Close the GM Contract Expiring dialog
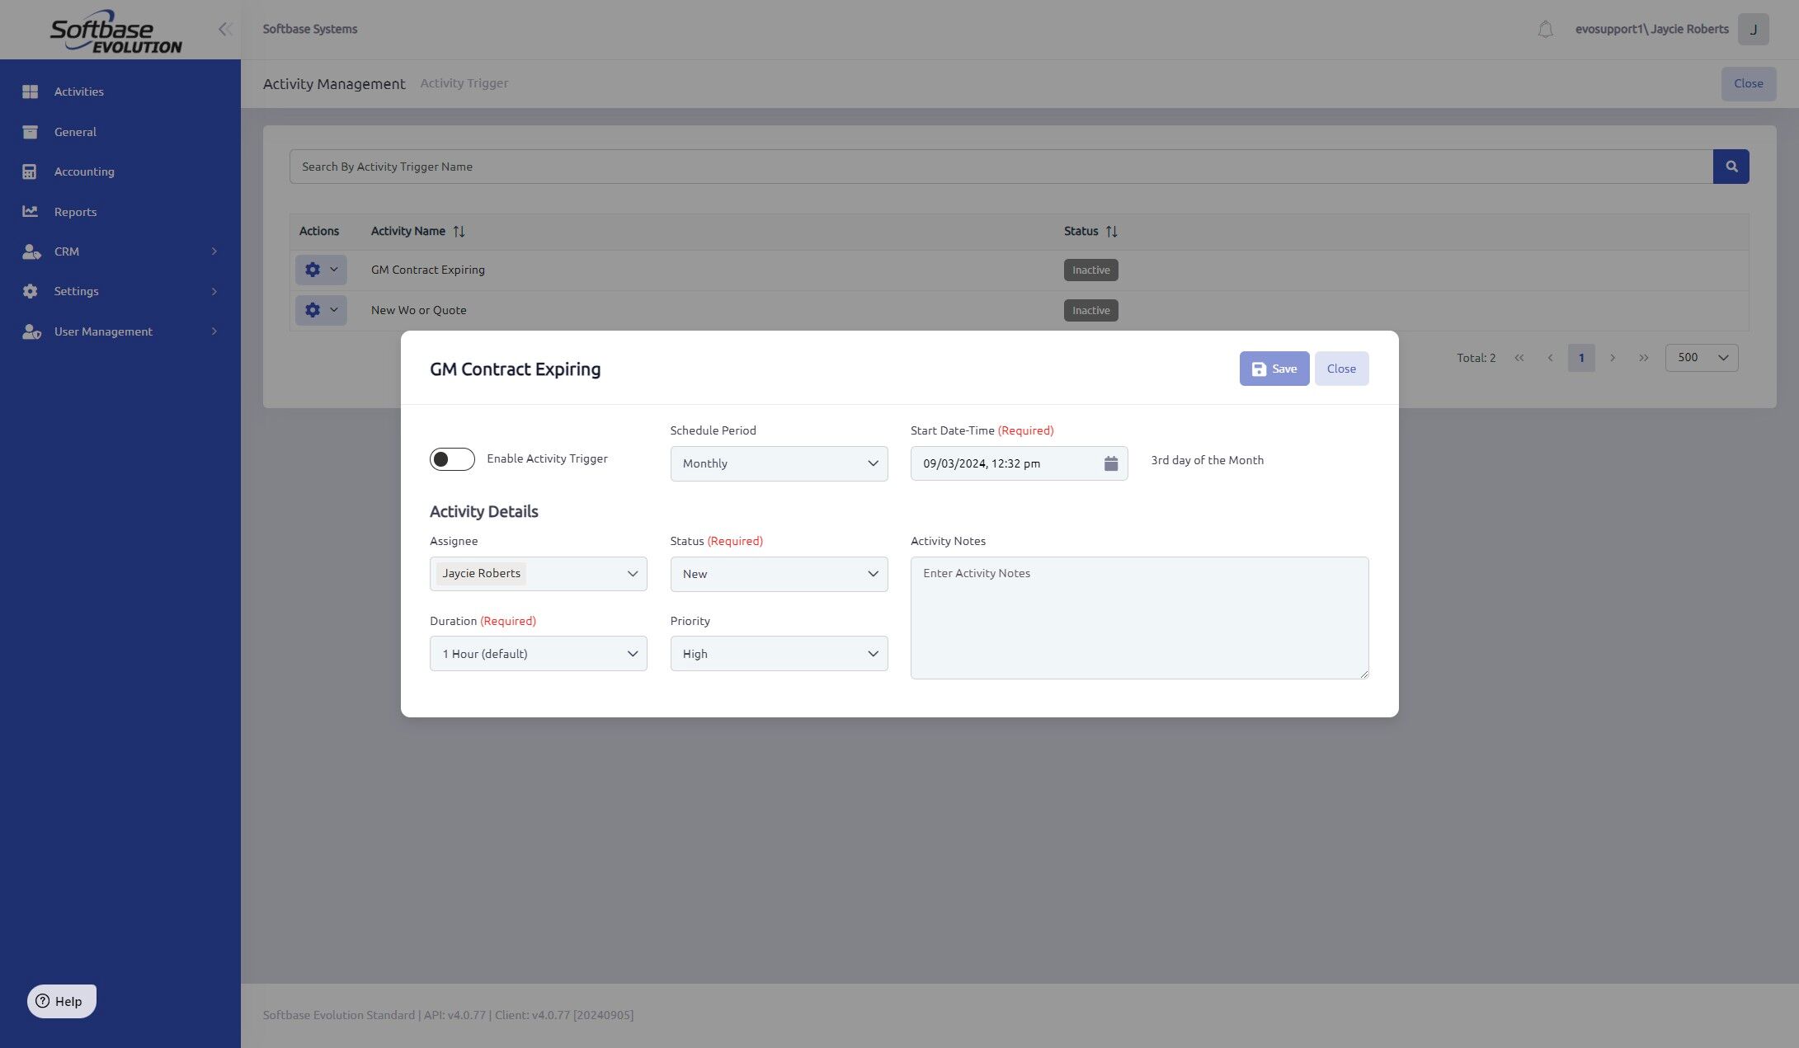The image size is (1799, 1048). (x=1340, y=369)
